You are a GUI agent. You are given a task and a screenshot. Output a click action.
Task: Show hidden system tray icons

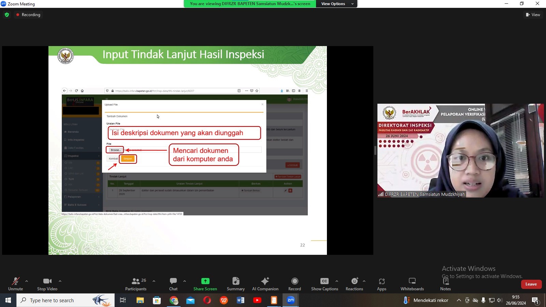459,300
